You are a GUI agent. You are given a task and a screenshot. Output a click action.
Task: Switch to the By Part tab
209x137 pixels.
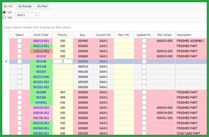click(x=42, y=6)
